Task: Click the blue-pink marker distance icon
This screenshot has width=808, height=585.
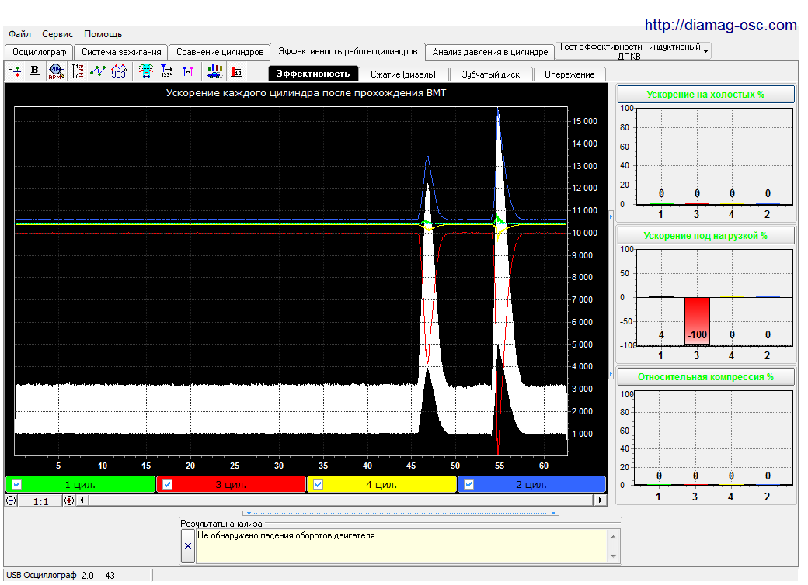Action: pos(188,71)
